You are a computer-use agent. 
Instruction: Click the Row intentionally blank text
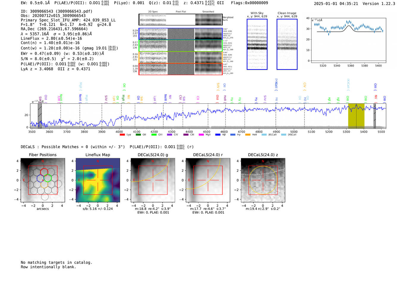tap(48, 267)
